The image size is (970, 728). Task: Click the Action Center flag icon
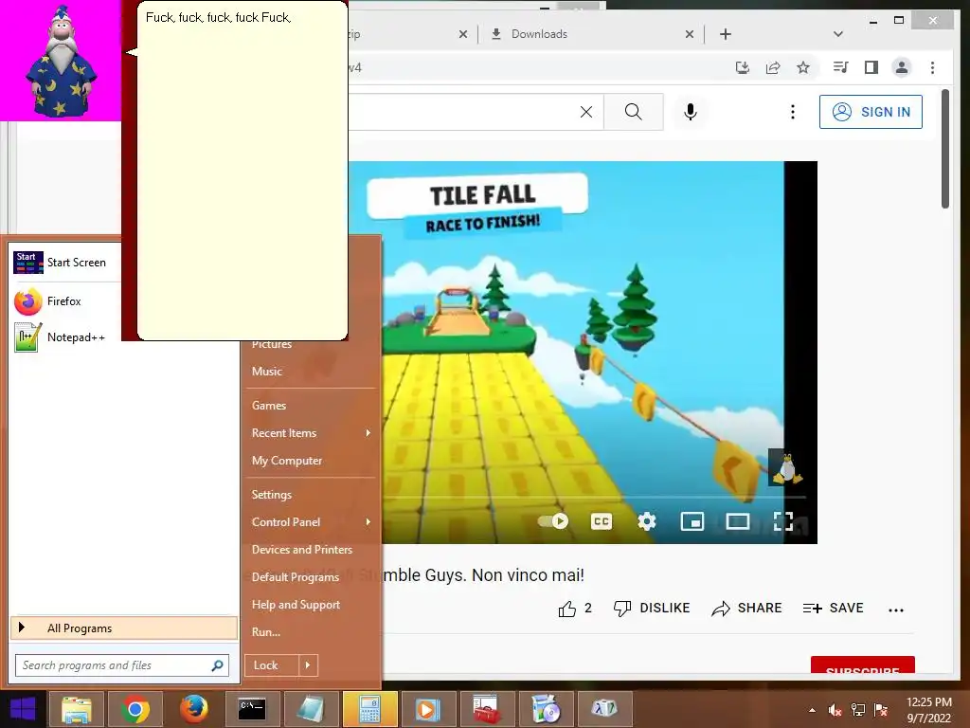(881, 710)
